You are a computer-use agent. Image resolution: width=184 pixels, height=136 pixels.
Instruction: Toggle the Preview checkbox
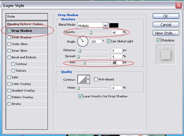[159, 40]
